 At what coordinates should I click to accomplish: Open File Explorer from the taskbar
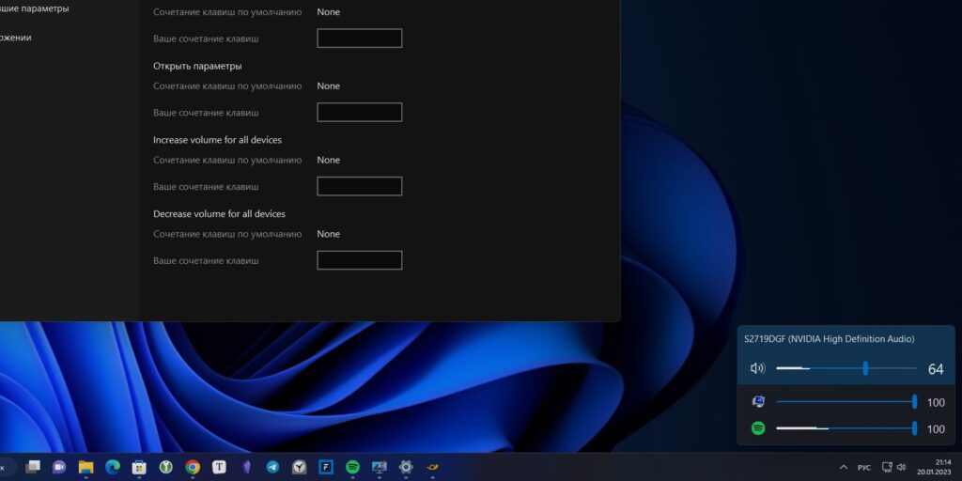(85, 467)
